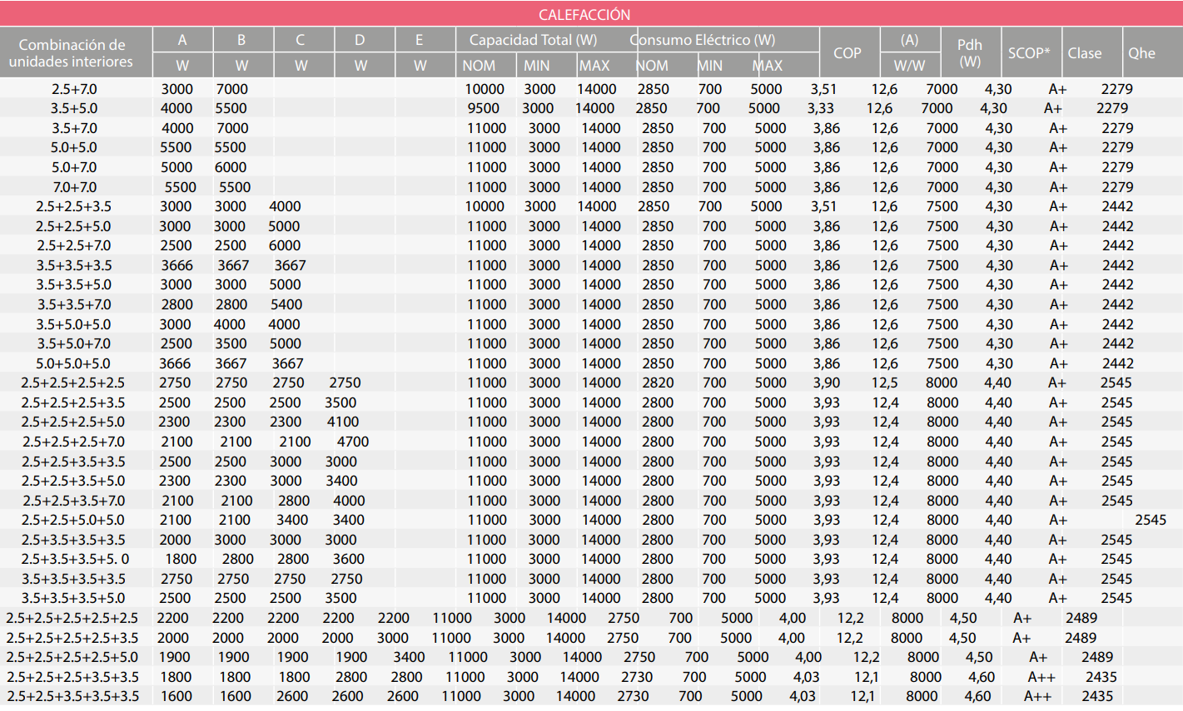This screenshot has height=711, width=1183.
Task: Click the row label 3.5+7.0
Action: coord(74,128)
